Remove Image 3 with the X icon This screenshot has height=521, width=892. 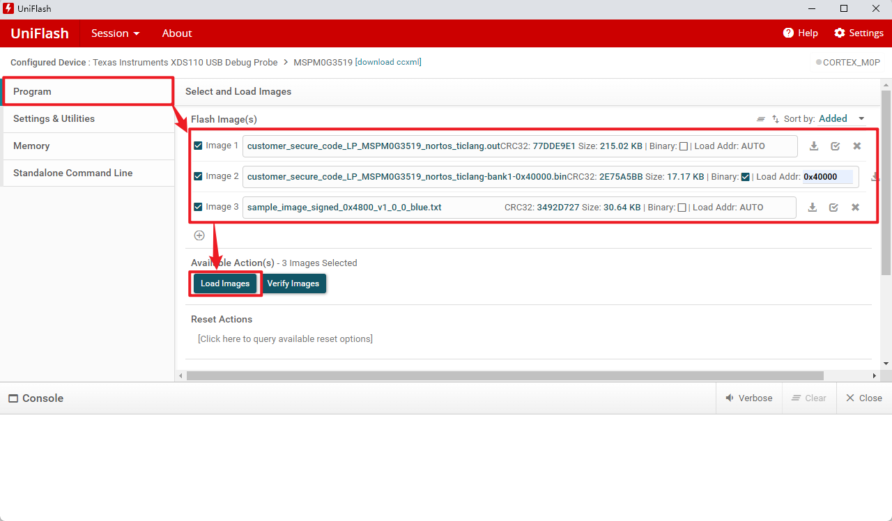tap(855, 208)
